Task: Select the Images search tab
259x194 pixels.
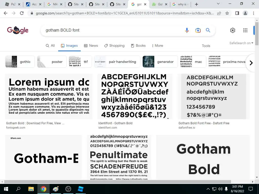Action: 69,46
